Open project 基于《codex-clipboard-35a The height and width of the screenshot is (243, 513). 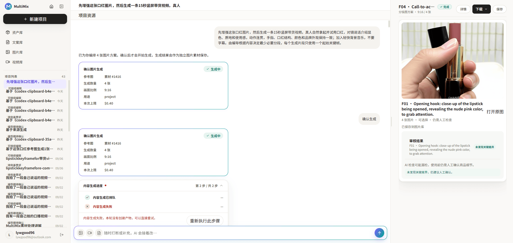[35, 139]
